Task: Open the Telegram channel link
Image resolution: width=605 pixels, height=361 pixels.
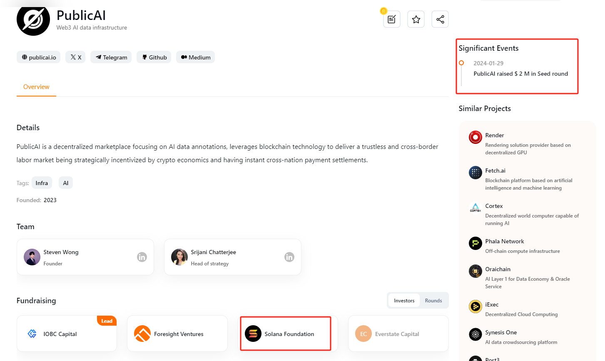Action: 111,57
